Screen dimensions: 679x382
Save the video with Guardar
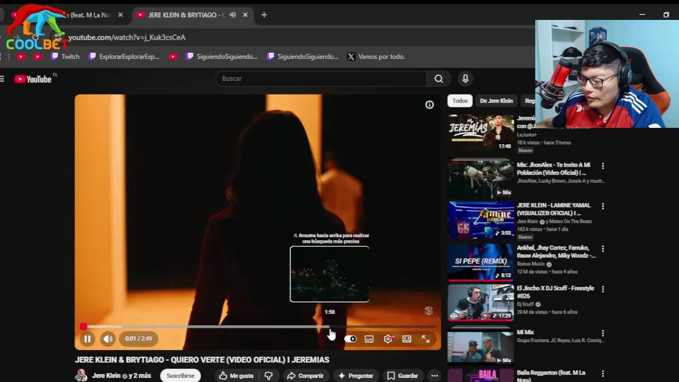(403, 376)
